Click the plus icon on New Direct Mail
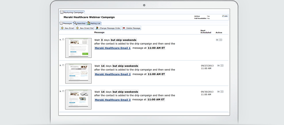 (77, 28)
